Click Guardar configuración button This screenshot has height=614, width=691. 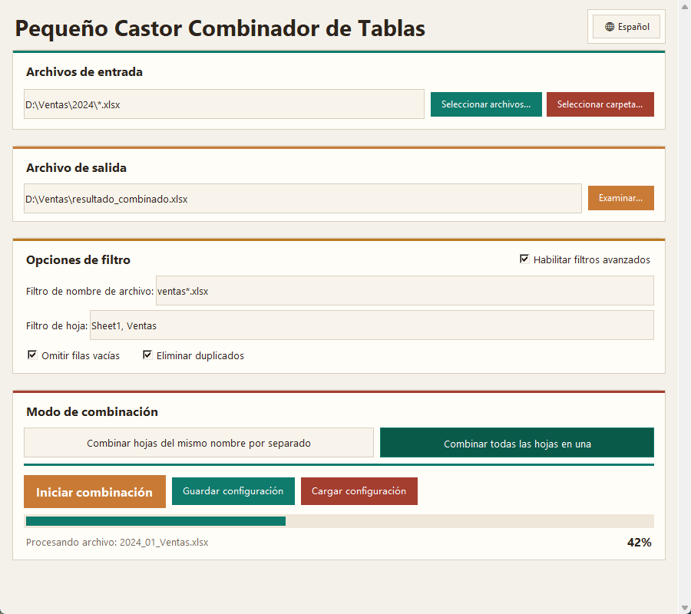233,491
